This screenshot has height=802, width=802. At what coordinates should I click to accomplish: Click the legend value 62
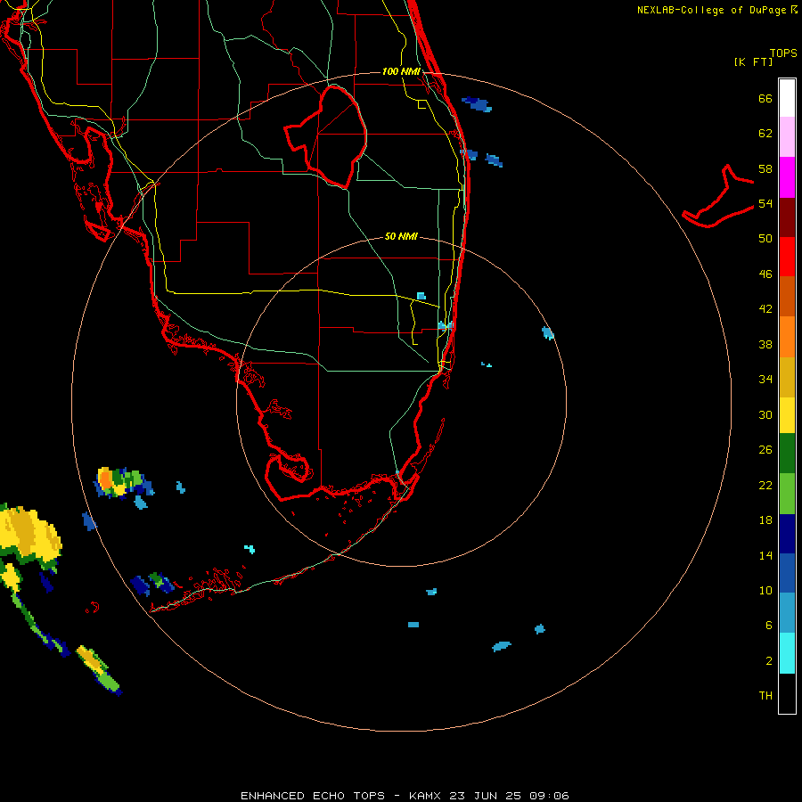[x=765, y=134]
